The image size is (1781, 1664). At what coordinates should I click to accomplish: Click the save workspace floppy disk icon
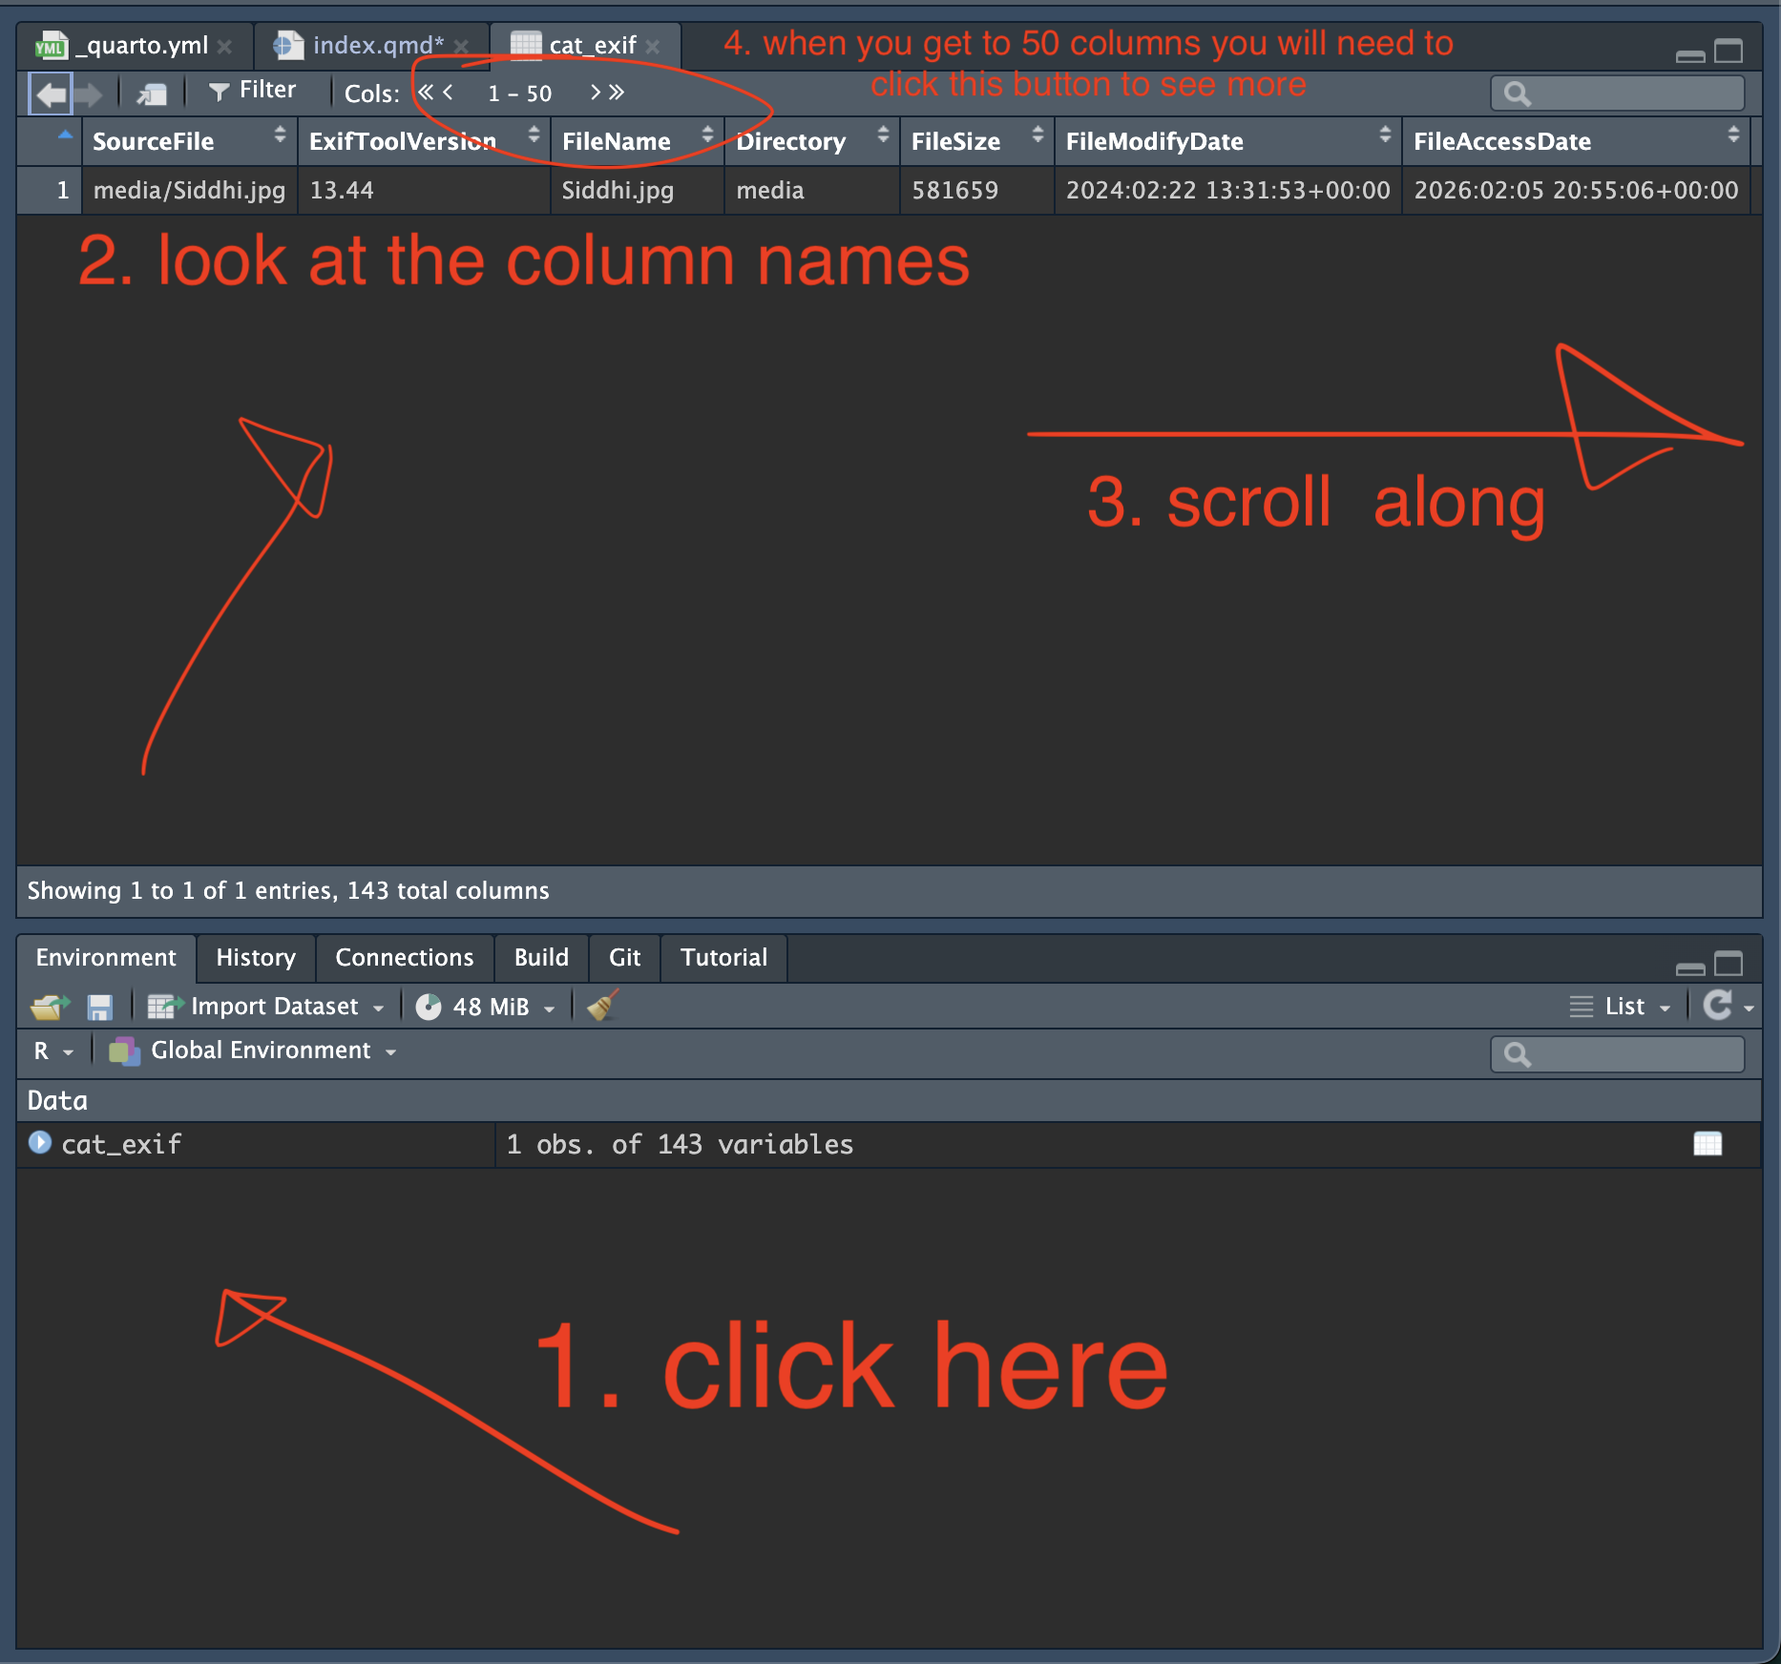pyautogui.click(x=99, y=1007)
